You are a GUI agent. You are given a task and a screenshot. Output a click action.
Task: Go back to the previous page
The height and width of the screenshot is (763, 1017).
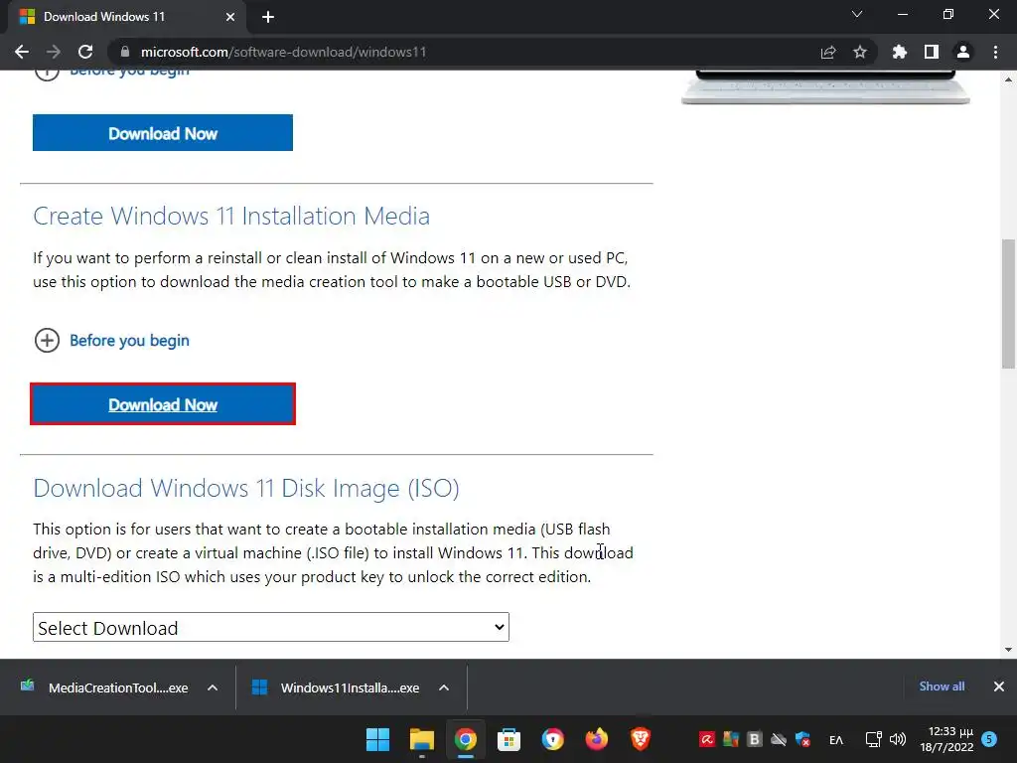click(22, 52)
